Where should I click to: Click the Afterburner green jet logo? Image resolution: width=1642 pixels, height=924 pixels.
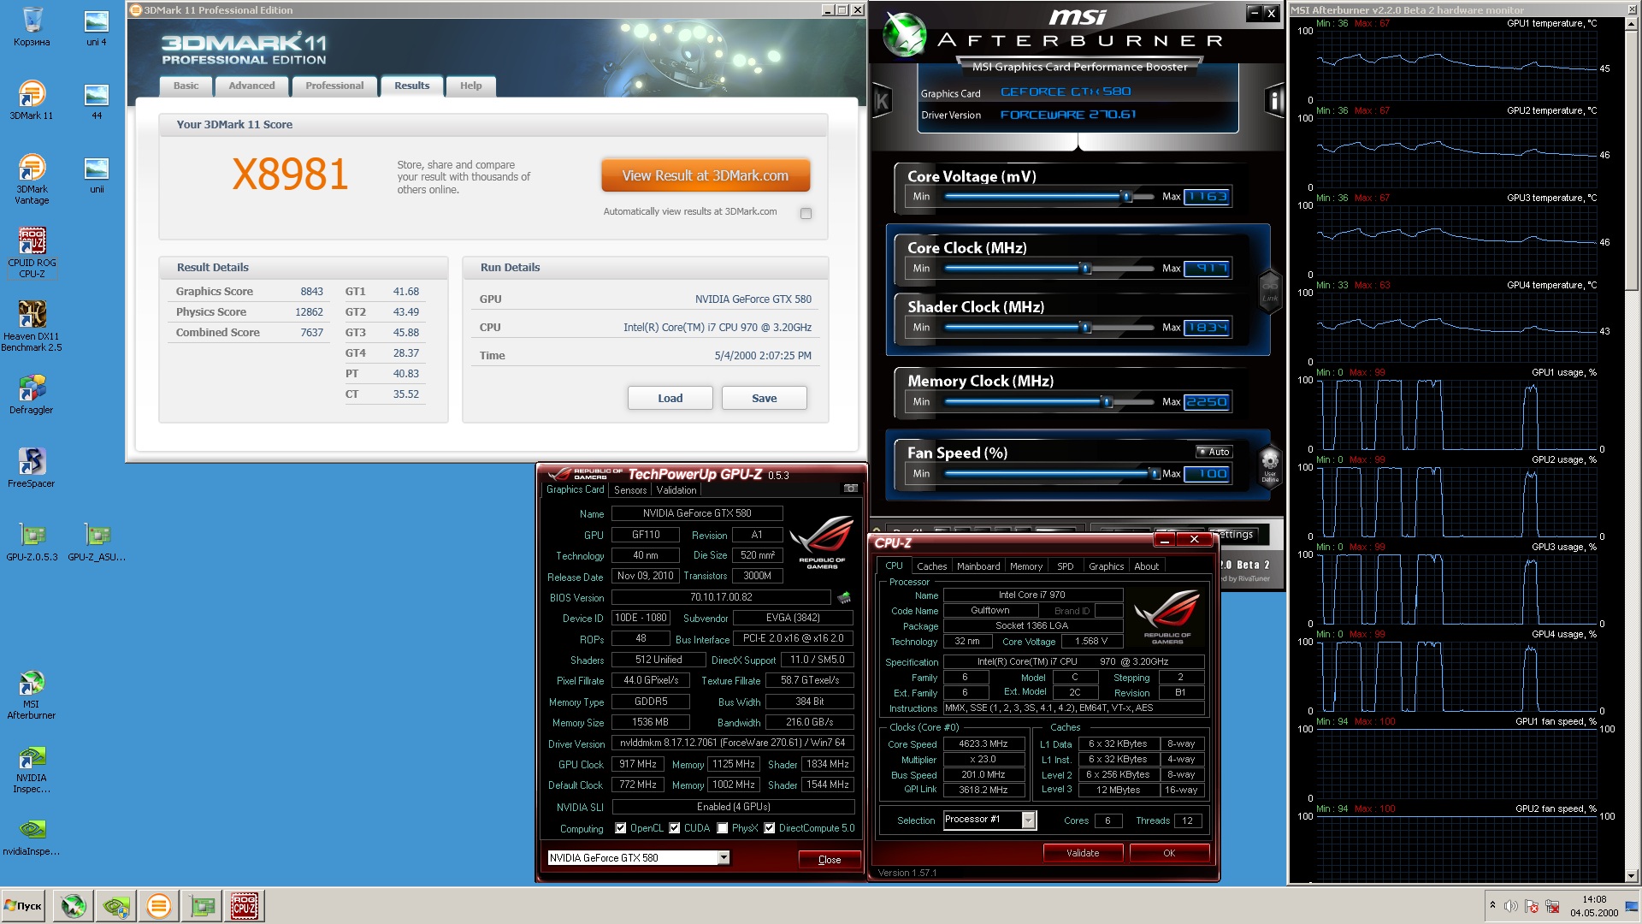pyautogui.click(x=903, y=35)
